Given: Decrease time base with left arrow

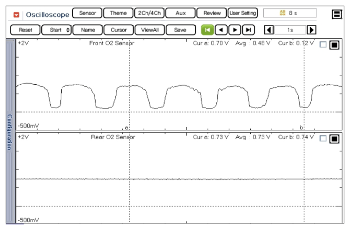Looking at the screenshot, I should click(x=268, y=30).
